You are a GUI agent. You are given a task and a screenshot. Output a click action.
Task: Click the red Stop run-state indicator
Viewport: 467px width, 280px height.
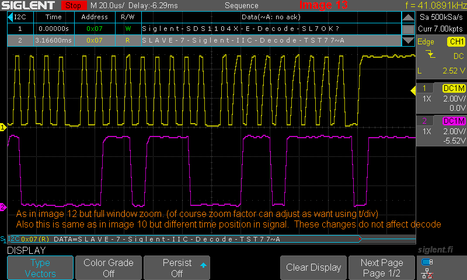point(74,5)
